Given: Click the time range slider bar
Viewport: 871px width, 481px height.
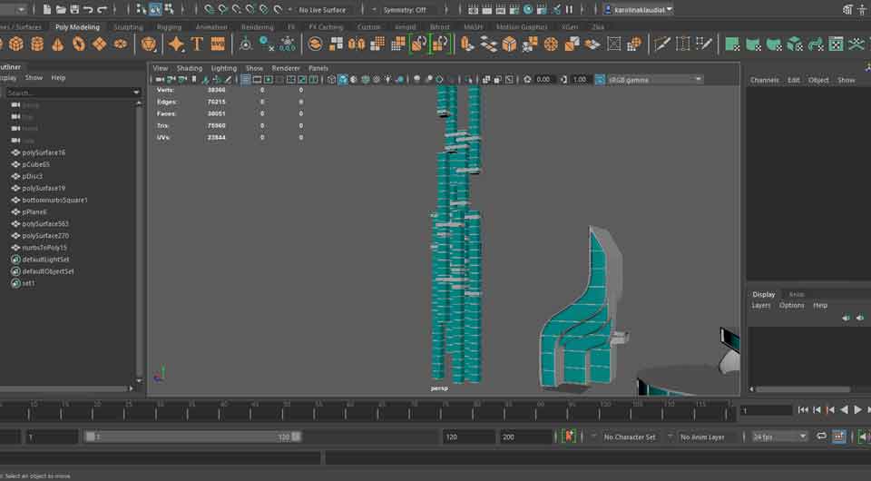Looking at the screenshot, I should [x=191, y=437].
